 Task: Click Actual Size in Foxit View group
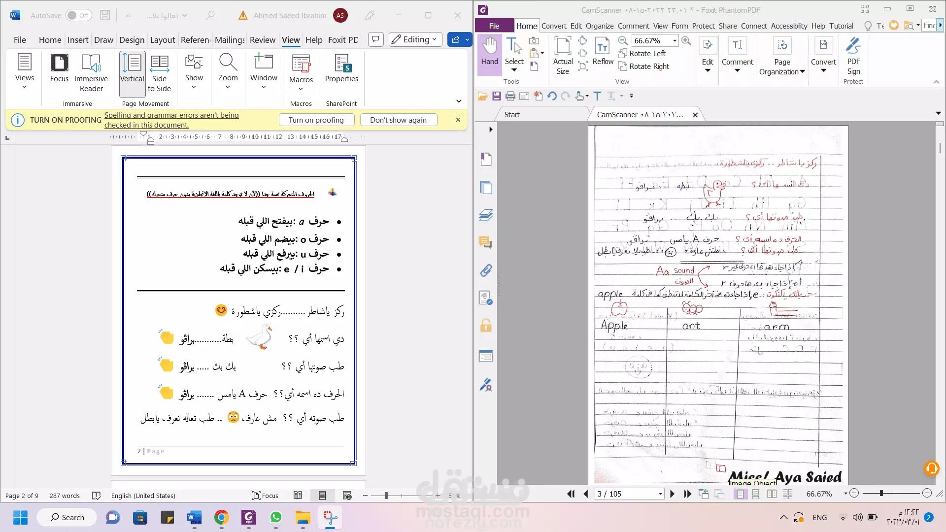point(563,55)
